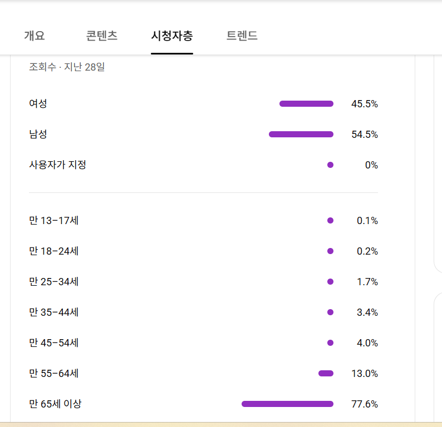
Task: Open the 콘텐츠 tab
Action: pos(102,36)
